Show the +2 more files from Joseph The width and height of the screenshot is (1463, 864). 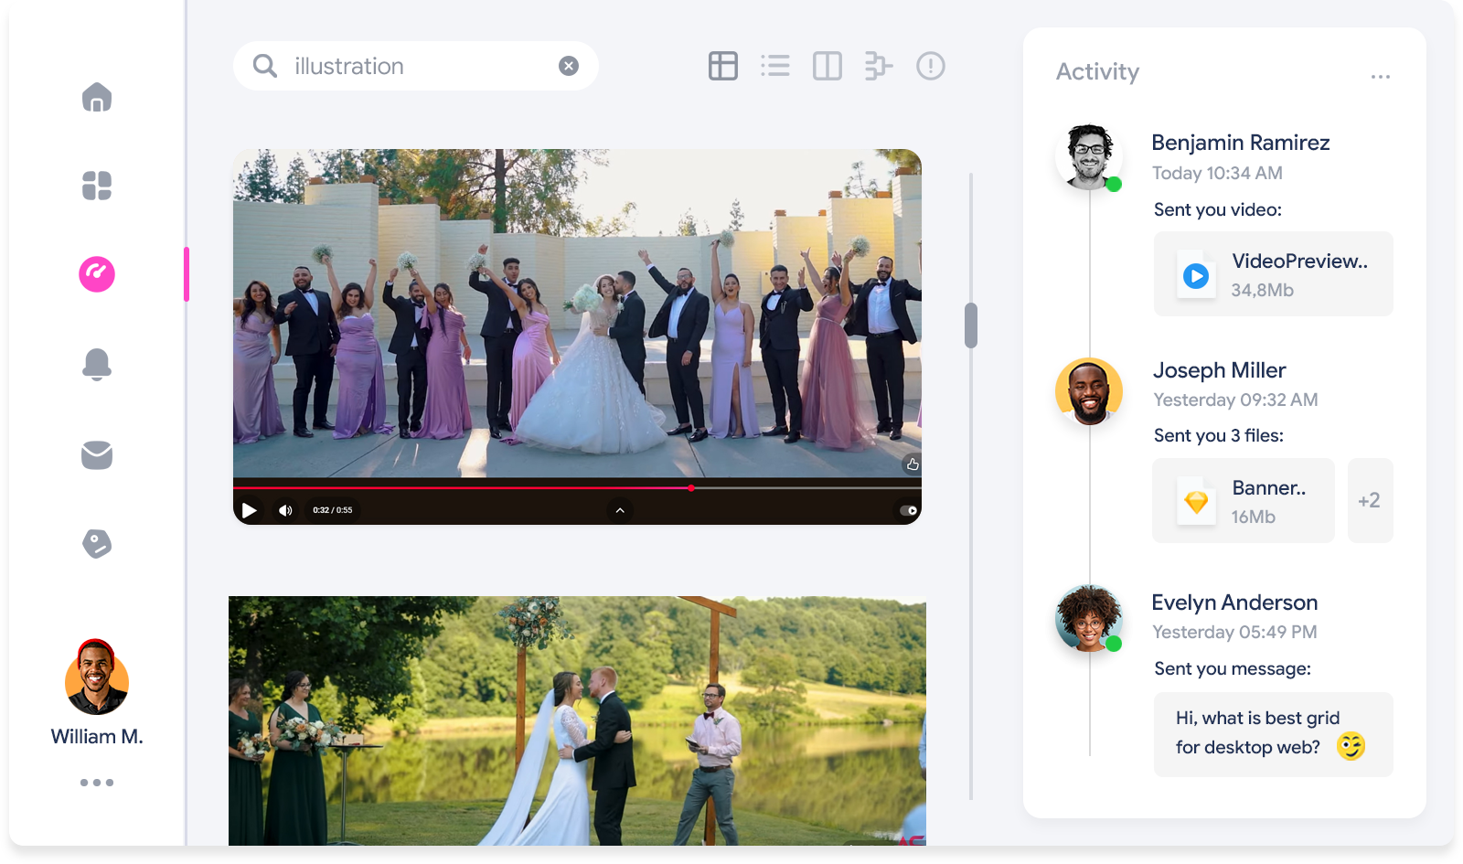tap(1369, 501)
